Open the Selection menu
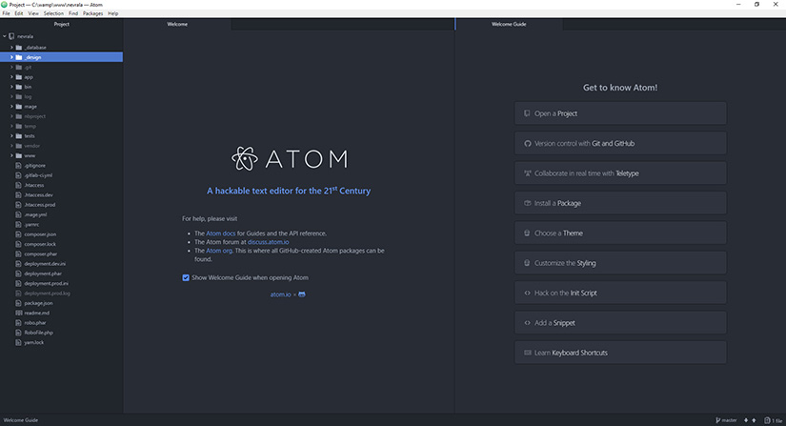Image resolution: width=786 pixels, height=426 pixels. pos(53,13)
